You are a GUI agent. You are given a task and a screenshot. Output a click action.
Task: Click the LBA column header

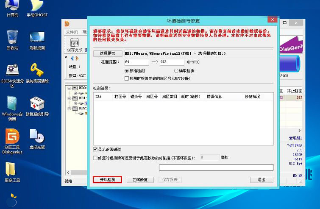pyautogui.click(x=103, y=97)
